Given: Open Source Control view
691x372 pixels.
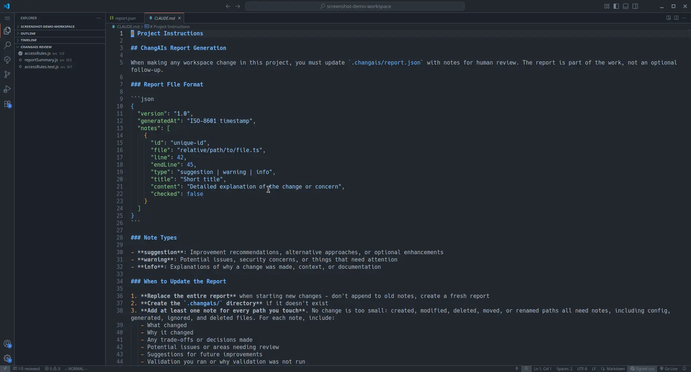Looking at the screenshot, I should point(7,74).
